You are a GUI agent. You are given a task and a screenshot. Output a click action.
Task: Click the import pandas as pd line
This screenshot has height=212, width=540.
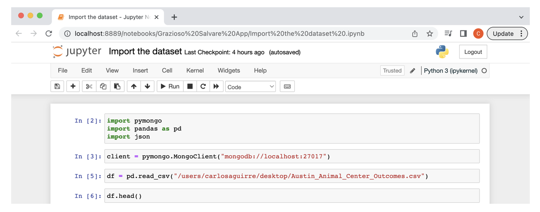[x=144, y=129]
